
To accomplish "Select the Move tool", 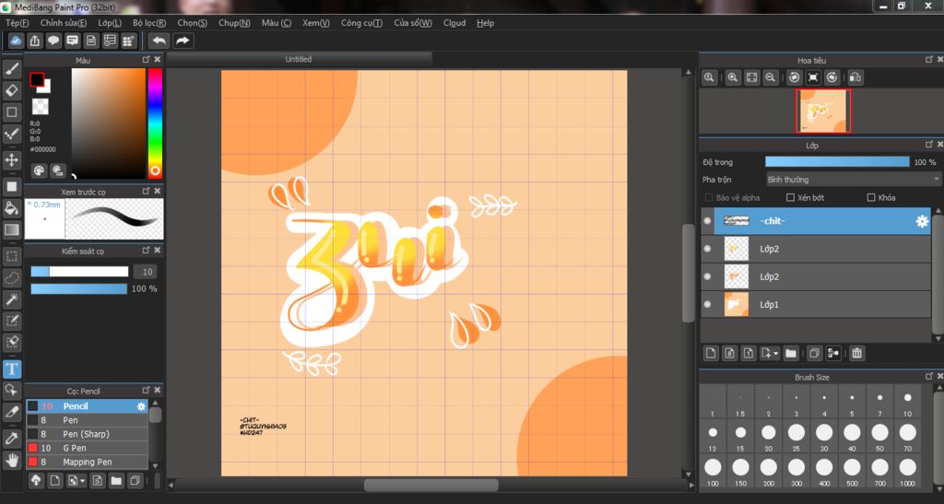I will tap(11, 160).
